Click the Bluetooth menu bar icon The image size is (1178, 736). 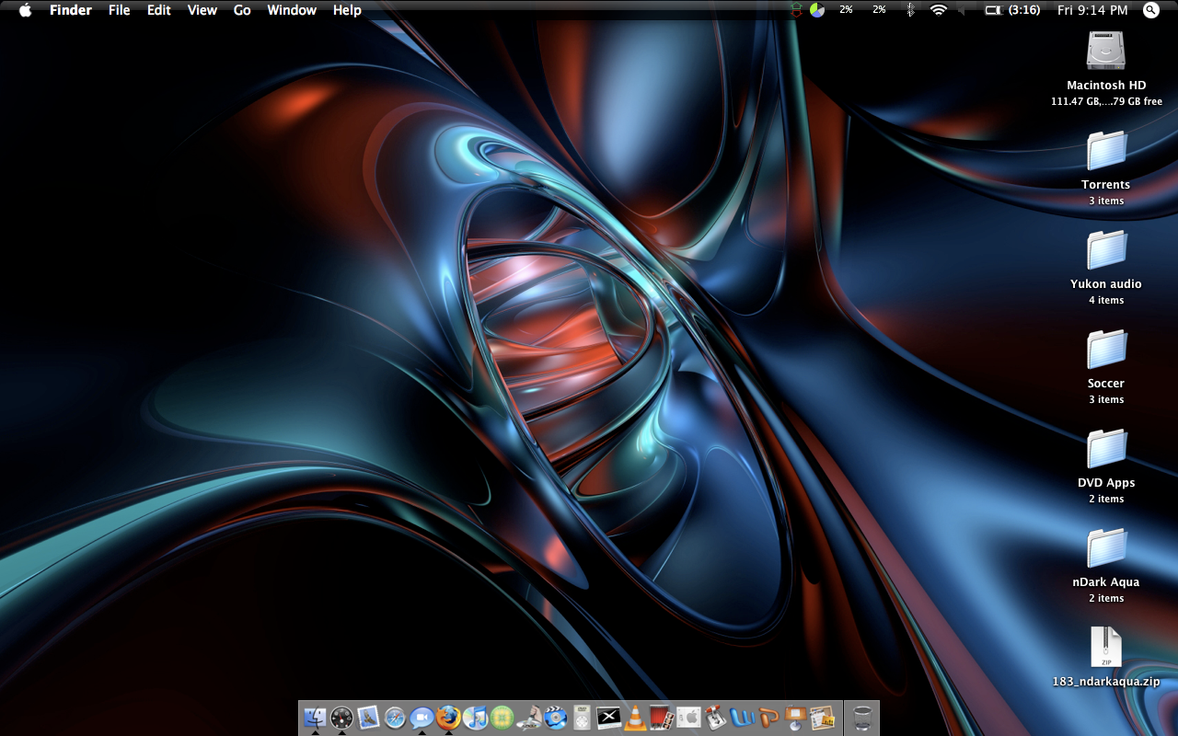click(x=910, y=10)
